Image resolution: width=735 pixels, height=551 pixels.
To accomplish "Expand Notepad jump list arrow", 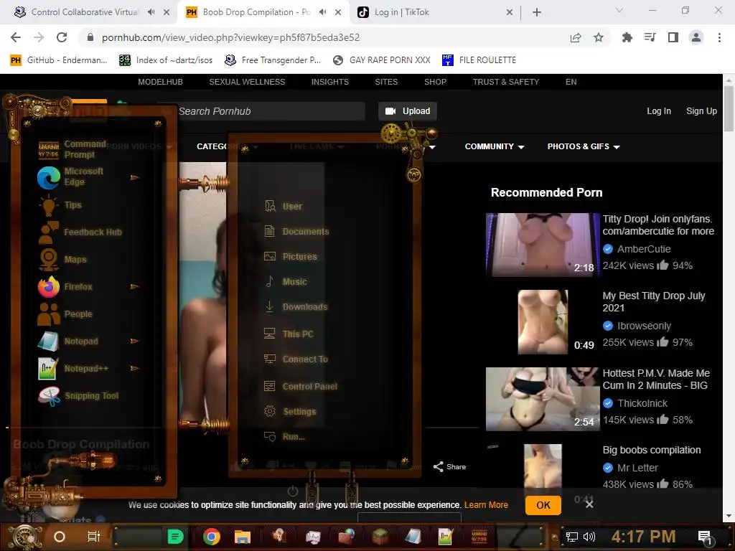I will tap(134, 341).
